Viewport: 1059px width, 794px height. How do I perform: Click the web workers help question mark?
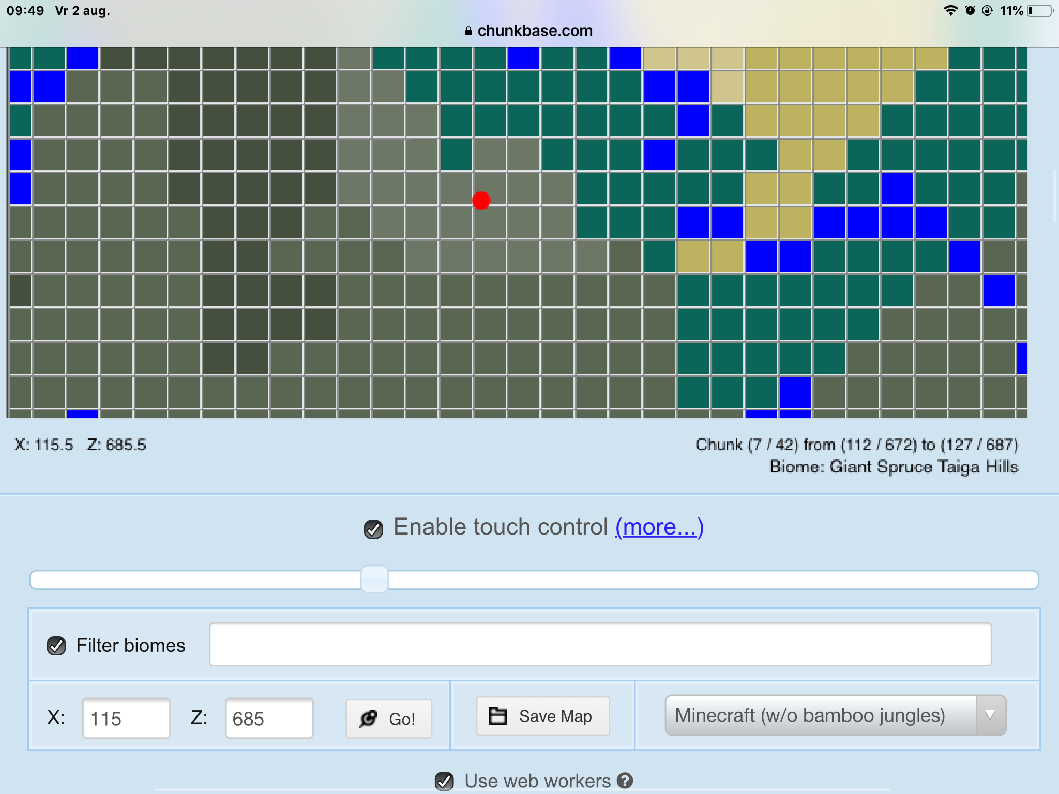click(x=625, y=781)
